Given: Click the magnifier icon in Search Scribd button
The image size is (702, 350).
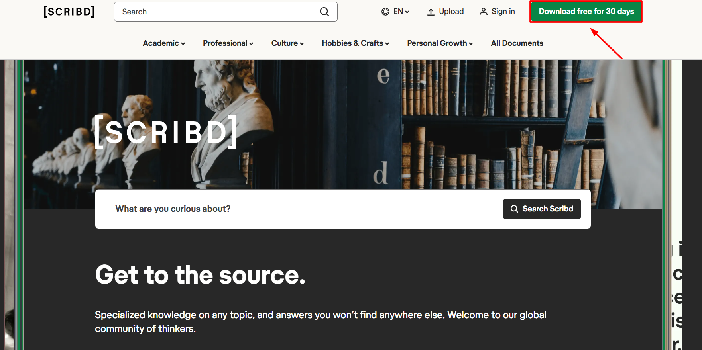Looking at the screenshot, I should pos(515,209).
